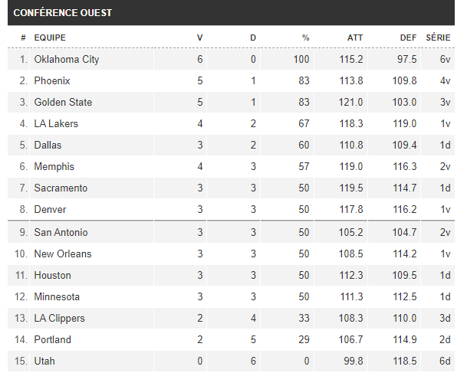Select New Orleans in the standings

point(62,254)
